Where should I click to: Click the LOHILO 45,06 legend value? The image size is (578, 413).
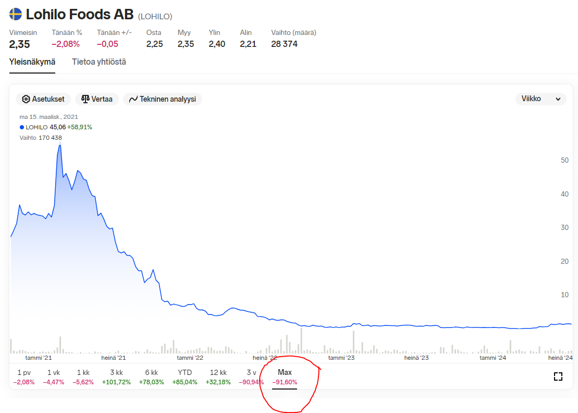[x=46, y=127]
